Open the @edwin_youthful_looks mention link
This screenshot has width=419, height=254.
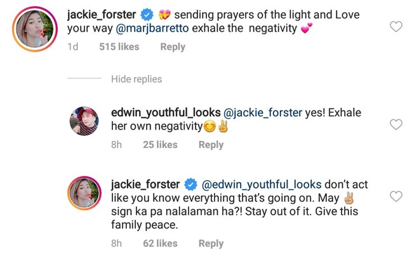[x=262, y=185]
